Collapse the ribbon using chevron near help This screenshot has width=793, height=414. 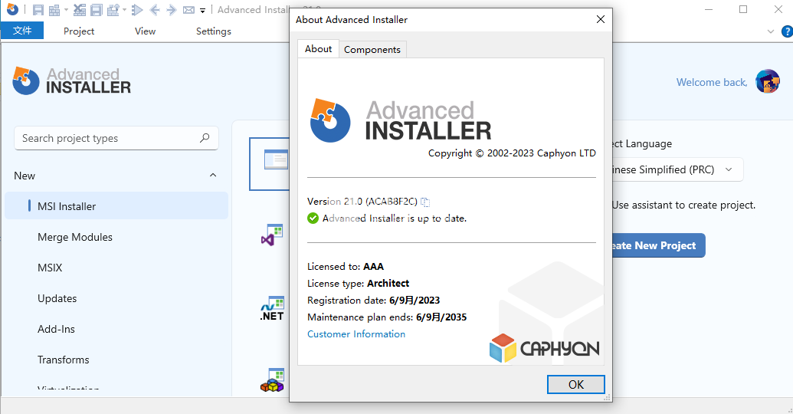(x=770, y=31)
